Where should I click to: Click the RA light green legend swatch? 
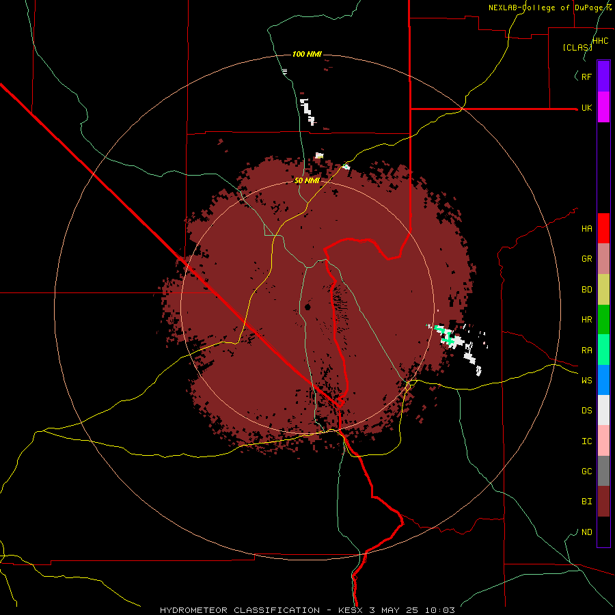coord(603,350)
